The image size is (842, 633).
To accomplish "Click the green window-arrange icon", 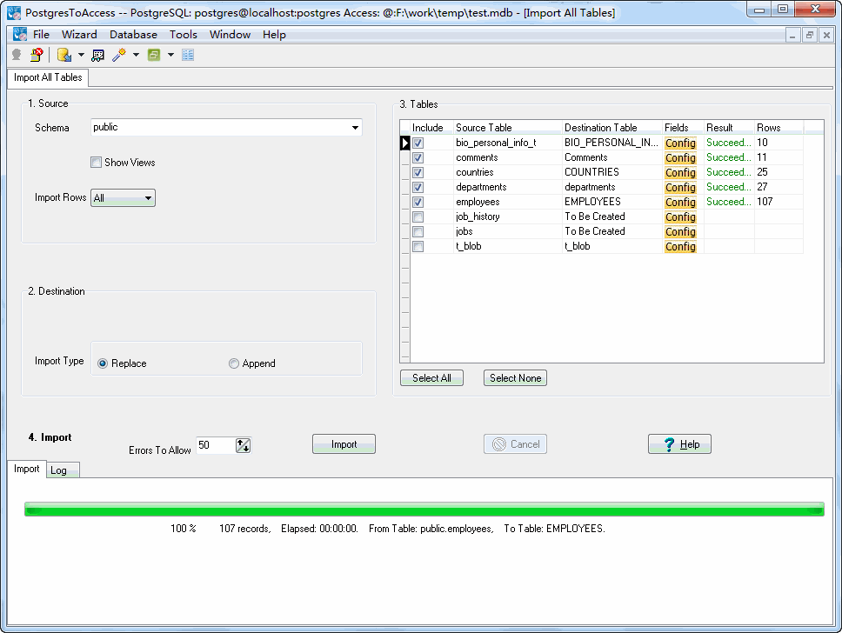I will (x=154, y=55).
